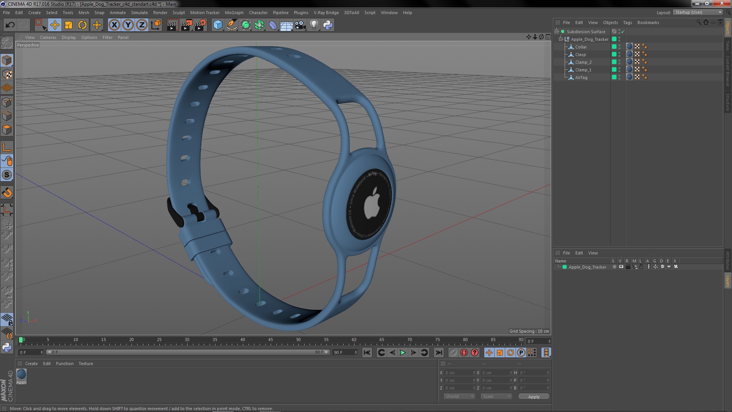Open the World coordinate dropdown
Viewport: 732px width, 412px height.
click(459, 396)
